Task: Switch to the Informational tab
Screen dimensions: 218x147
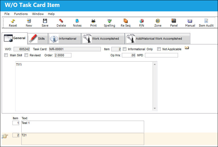Action: coord(64,39)
